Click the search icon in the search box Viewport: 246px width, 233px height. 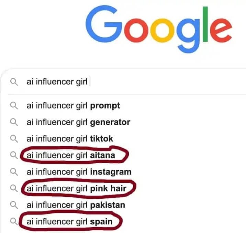pos(14,82)
